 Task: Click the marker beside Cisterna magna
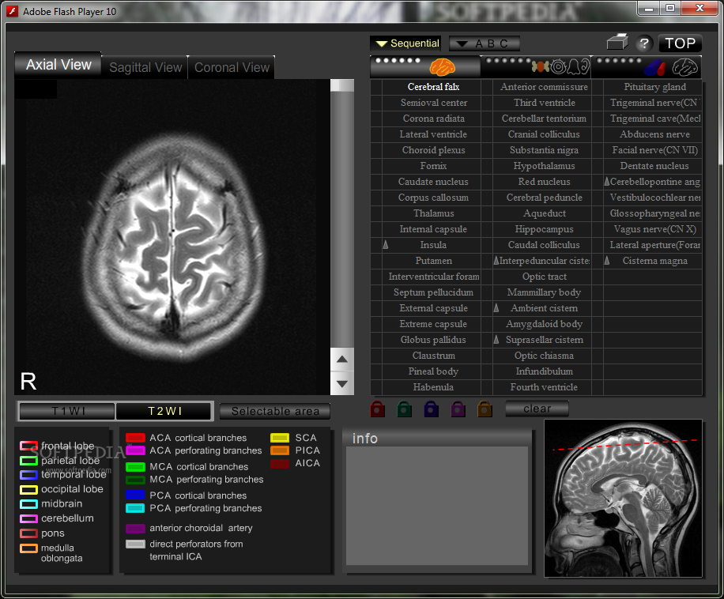coord(607,261)
